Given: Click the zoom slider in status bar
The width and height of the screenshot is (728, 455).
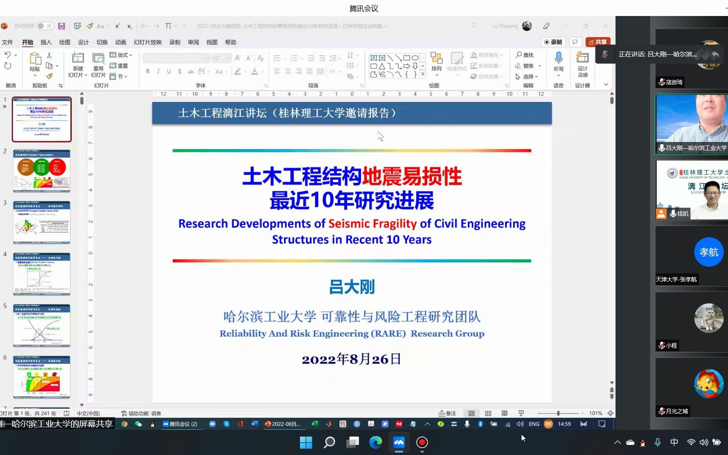Looking at the screenshot, I should (558, 413).
